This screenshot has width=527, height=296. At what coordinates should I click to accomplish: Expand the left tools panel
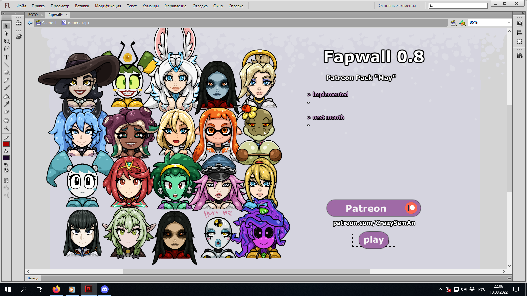[4, 13]
